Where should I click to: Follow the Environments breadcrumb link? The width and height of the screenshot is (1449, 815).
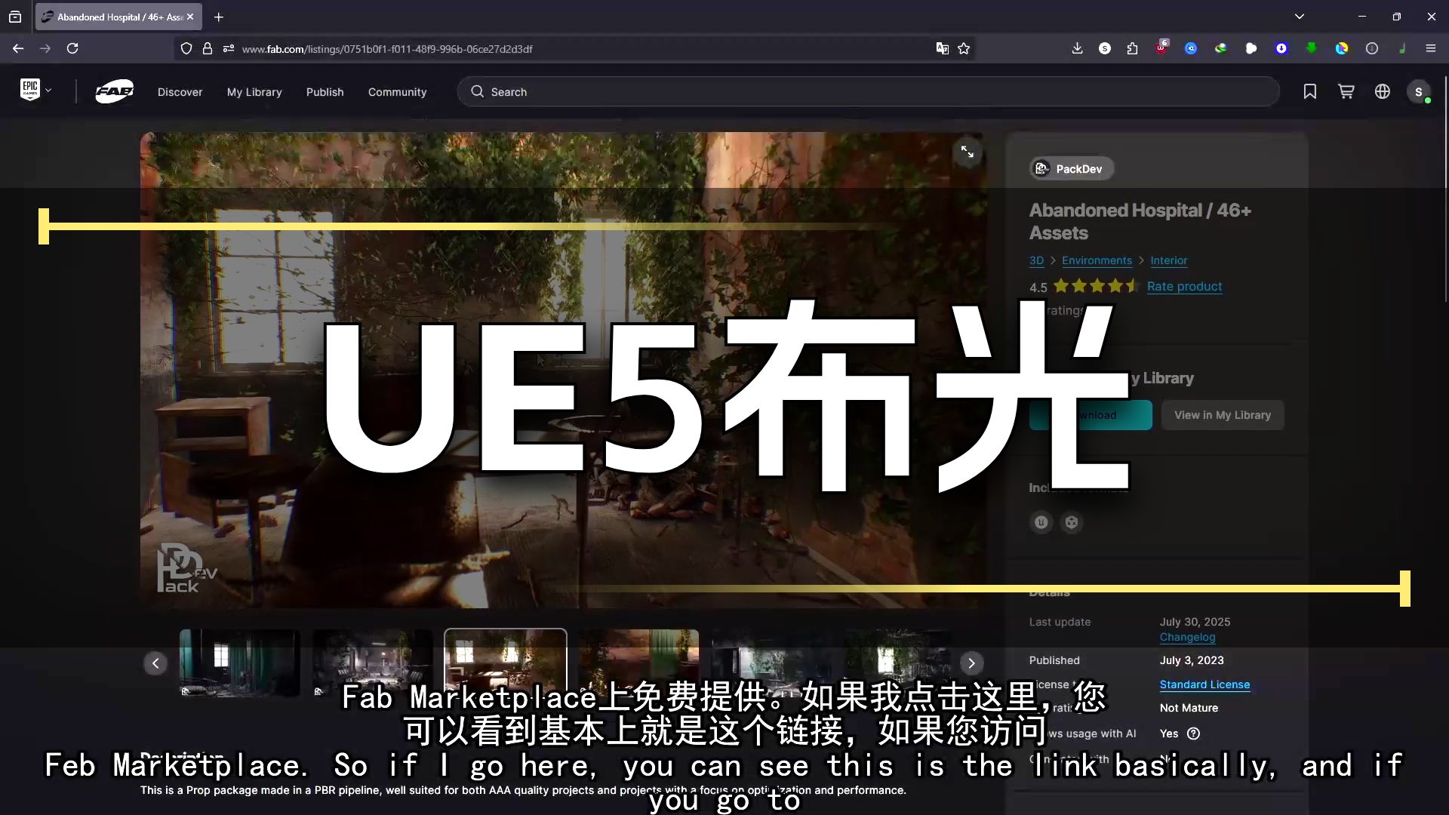(1097, 260)
